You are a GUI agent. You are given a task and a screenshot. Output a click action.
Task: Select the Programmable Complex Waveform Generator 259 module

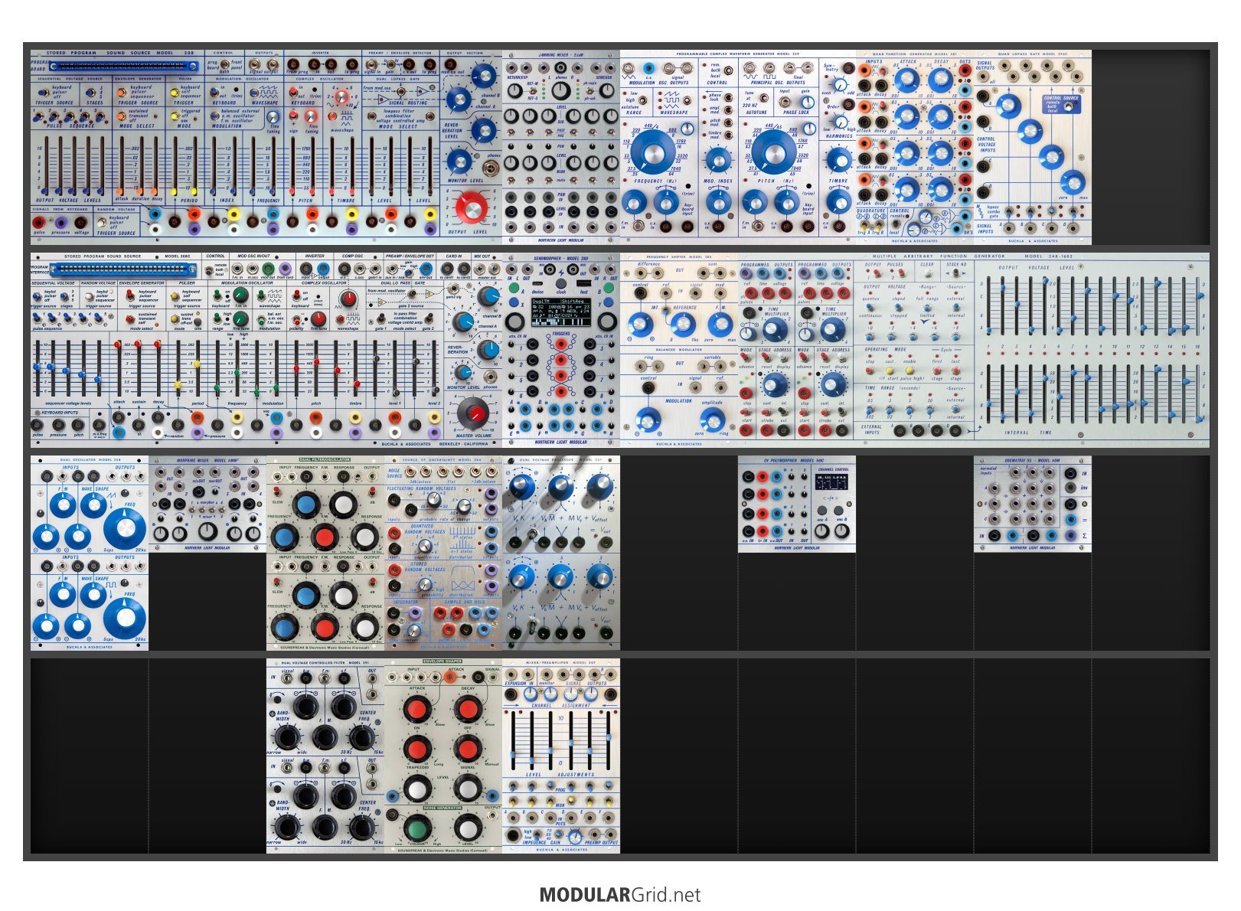click(738, 147)
